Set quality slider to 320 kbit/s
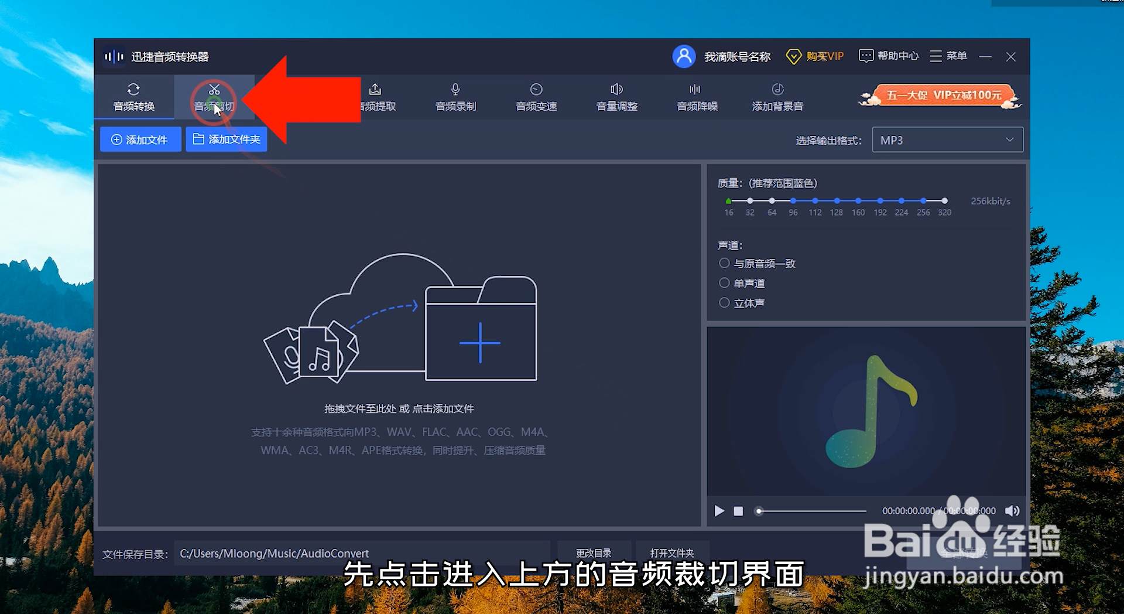The height and width of the screenshot is (614, 1124). [944, 201]
